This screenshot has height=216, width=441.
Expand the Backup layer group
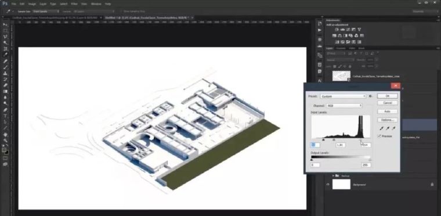(x=333, y=176)
